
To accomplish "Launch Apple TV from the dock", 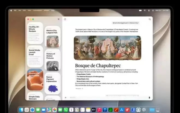I will pyautogui.click(x=94, y=110).
